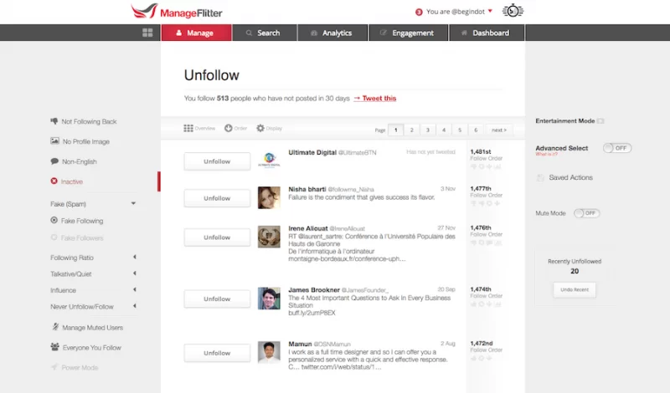Select Non-English filter

74,161
